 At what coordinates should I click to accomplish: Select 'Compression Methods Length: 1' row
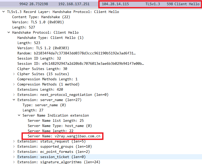[47, 79]
